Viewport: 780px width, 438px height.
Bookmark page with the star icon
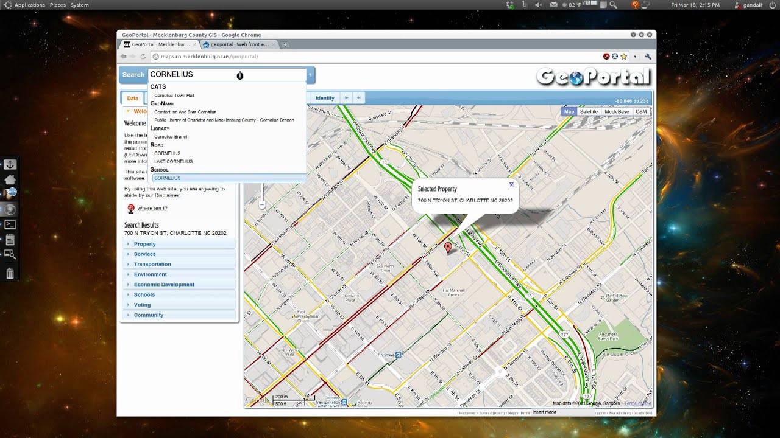click(x=624, y=57)
